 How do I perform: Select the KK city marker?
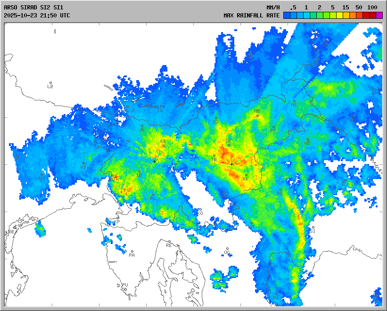[246, 175]
